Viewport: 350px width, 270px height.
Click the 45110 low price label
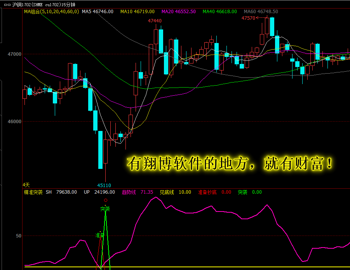pyautogui.click(x=104, y=185)
